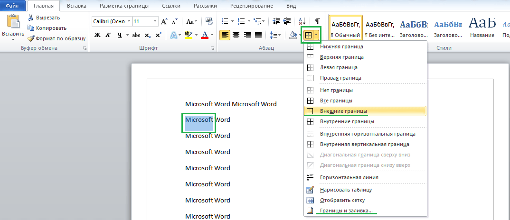Align text left

pos(225,35)
